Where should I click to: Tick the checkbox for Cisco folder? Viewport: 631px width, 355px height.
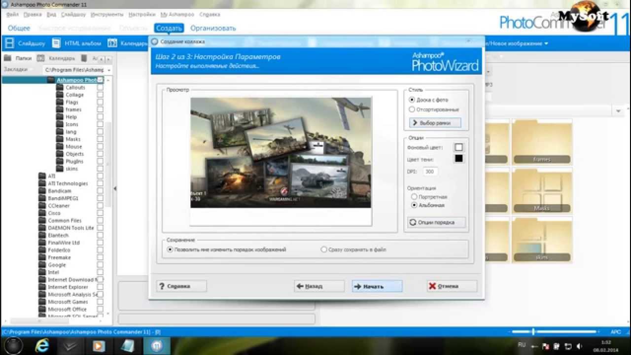point(100,213)
